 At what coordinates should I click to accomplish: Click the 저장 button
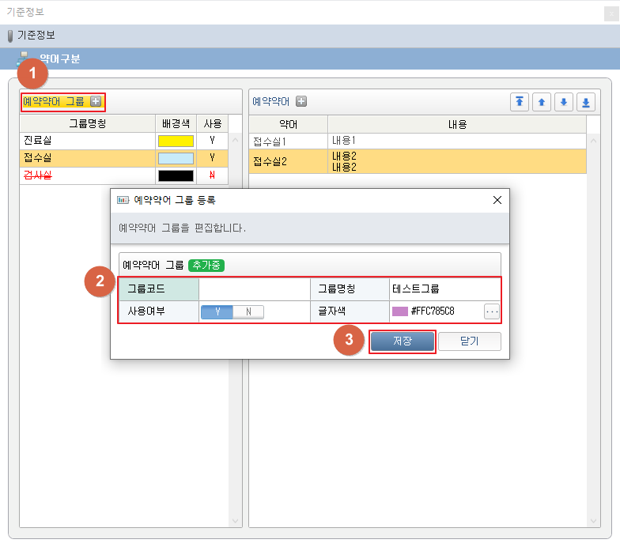403,341
